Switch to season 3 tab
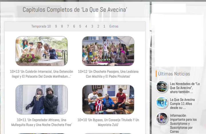Viewport: 206px width, 134px height. pyautogui.click(x=92, y=26)
